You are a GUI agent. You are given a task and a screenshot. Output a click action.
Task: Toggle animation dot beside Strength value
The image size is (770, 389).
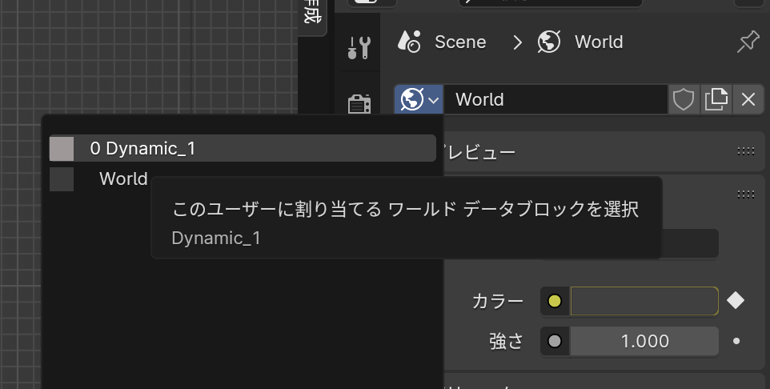(x=736, y=341)
